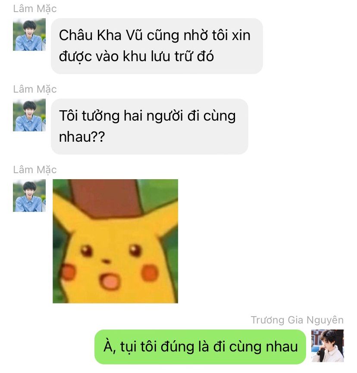Tap the Lâm Mặc name above the Pikachu image
Image resolution: width=357 pixels, height=373 pixels.
(35, 170)
